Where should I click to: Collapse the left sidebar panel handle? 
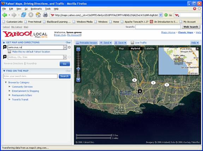(x=73, y=92)
